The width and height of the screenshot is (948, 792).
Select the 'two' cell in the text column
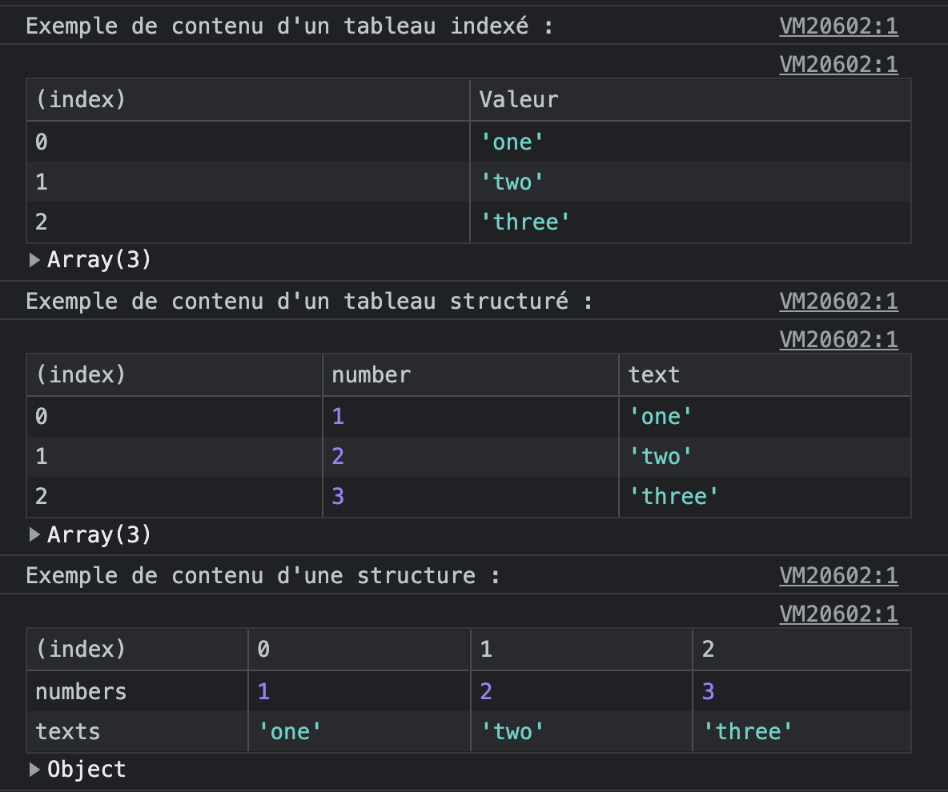pyautogui.click(x=660, y=456)
